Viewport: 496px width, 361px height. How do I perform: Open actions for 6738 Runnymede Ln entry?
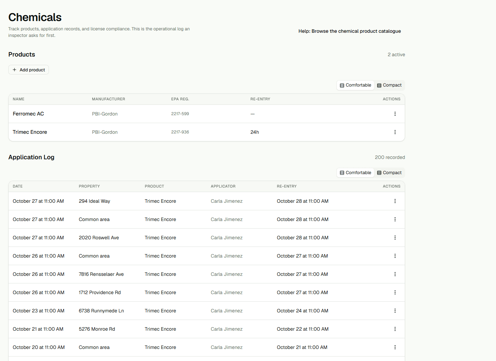395,311
